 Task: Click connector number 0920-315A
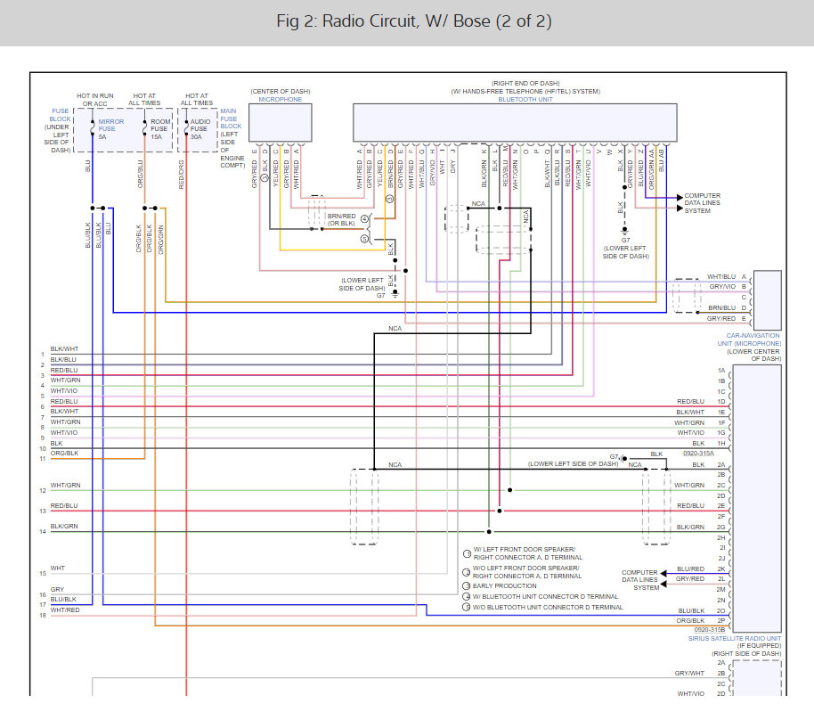tap(698, 454)
